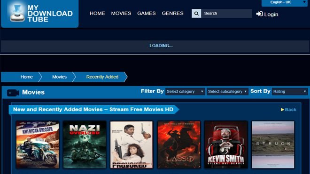Open the GENRES menu
Screen dimensions: 310x174
[x=172, y=14]
